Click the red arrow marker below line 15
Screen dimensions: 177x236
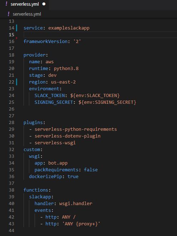[17, 38]
